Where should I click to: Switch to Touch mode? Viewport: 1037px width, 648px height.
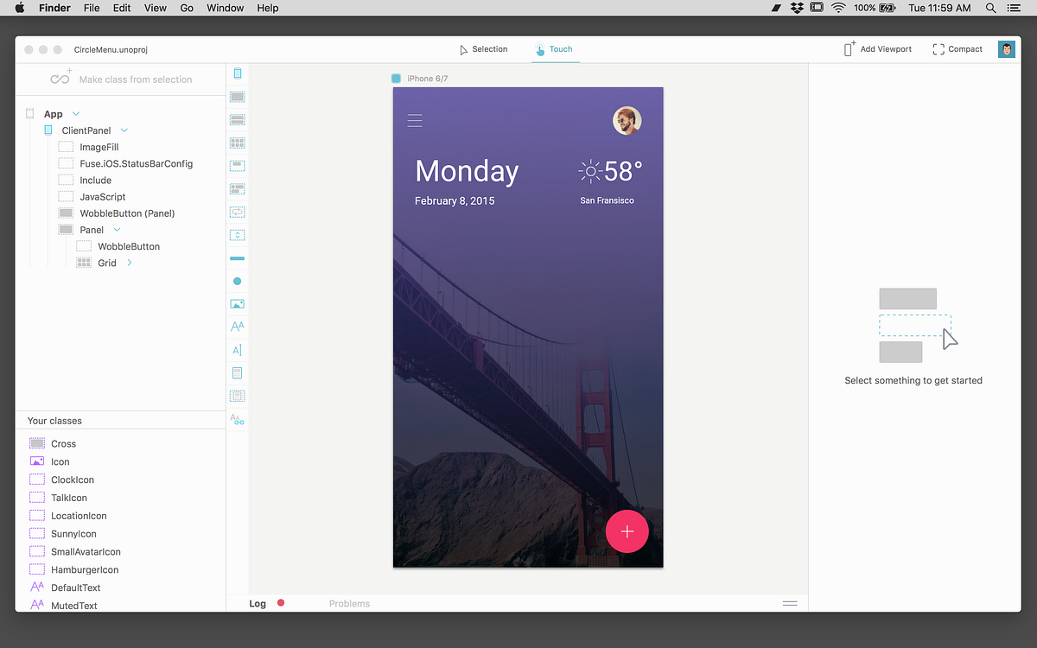[554, 49]
